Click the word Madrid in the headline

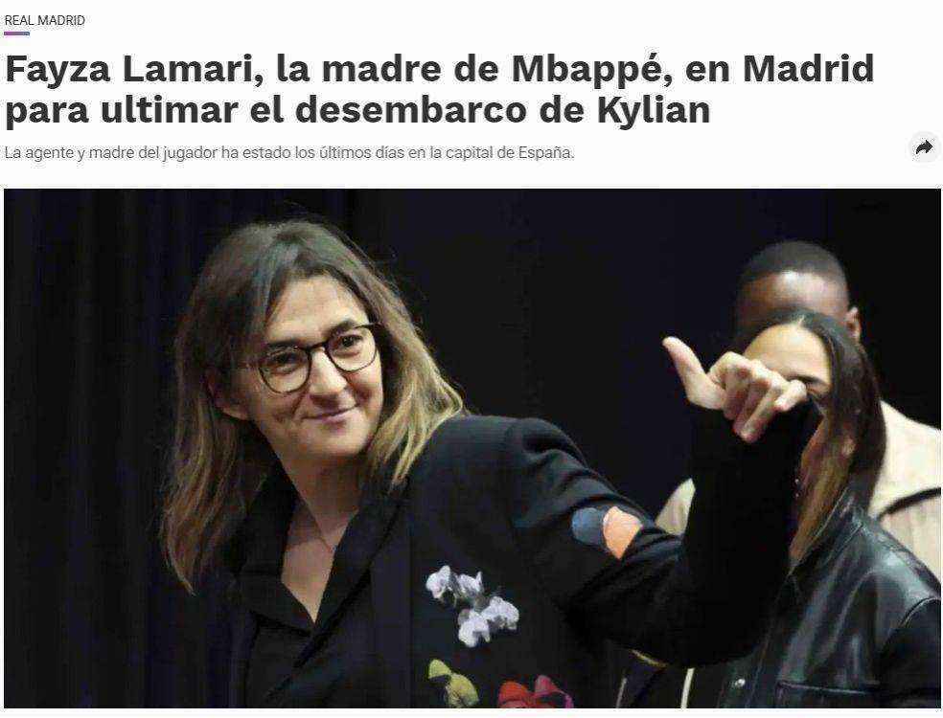808,70
